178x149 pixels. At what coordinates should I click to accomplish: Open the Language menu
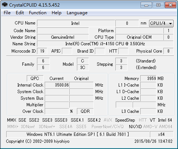click(77, 13)
